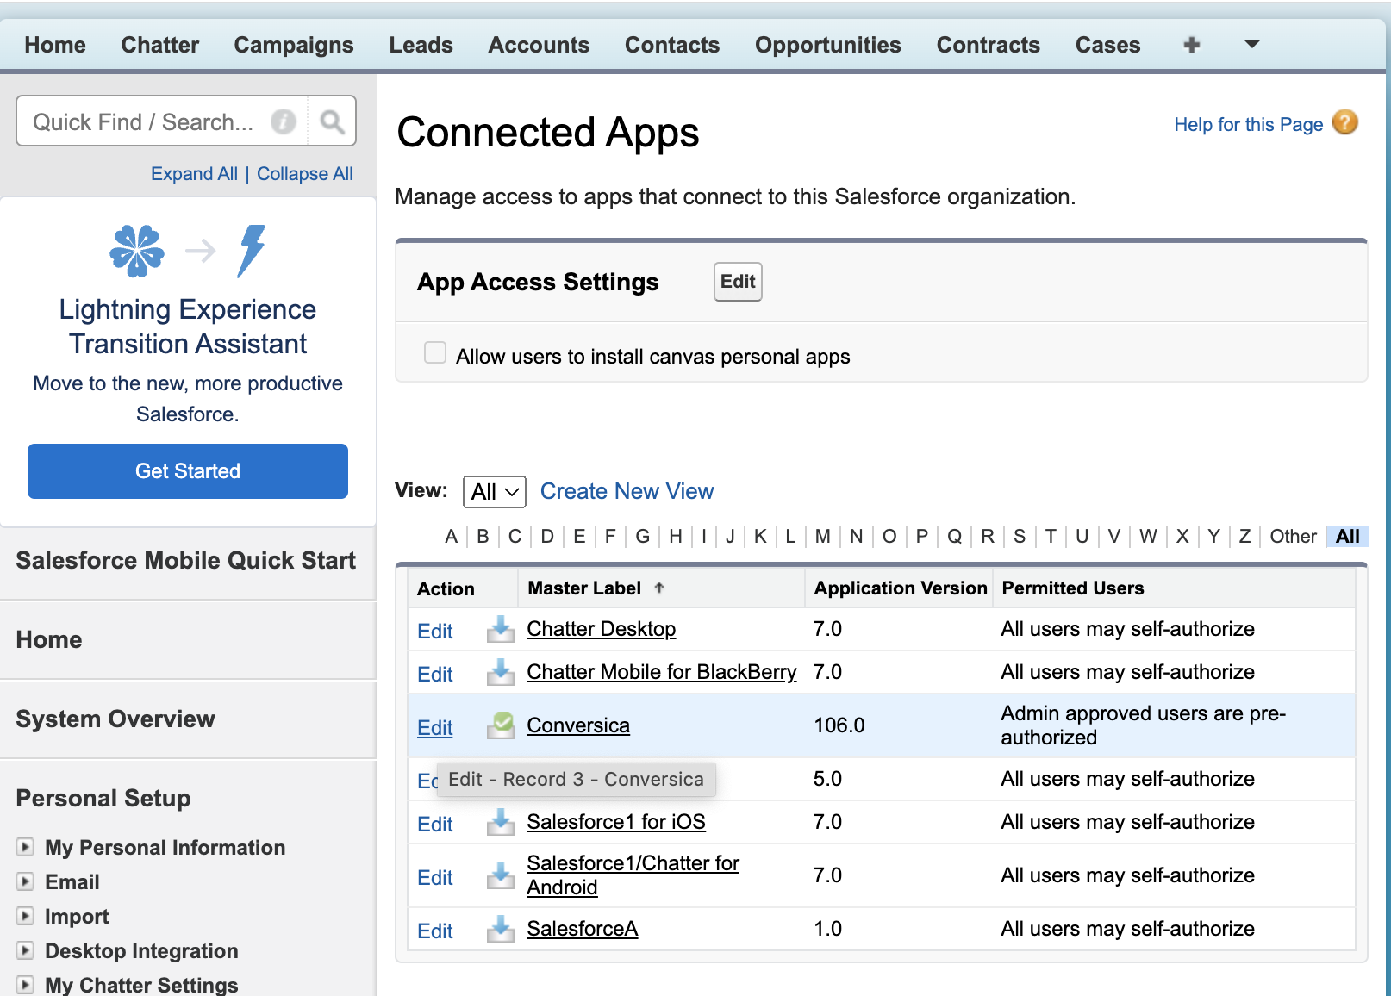Screen dimensions: 1391x996
Task: Click the Get Started button
Action: 188,471
